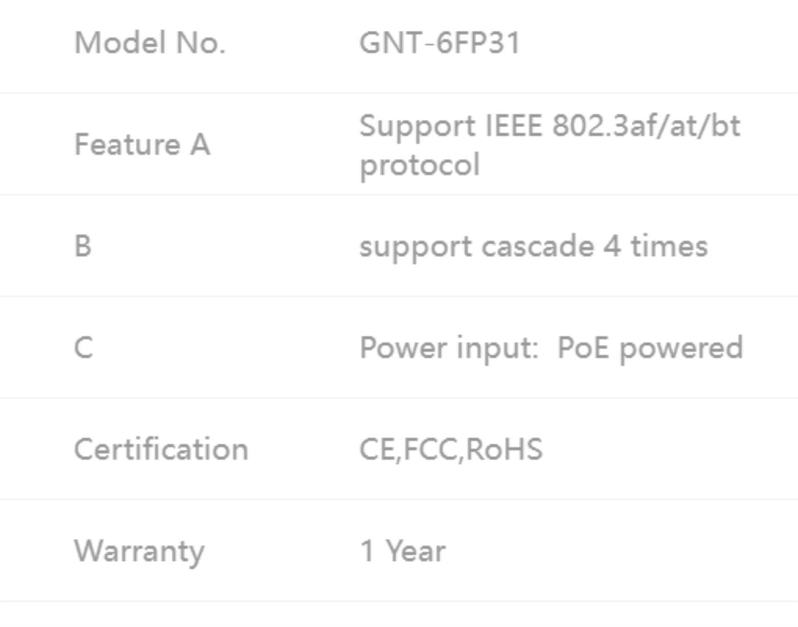Select the support cascade 4 times text
The image size is (798, 627).
coord(534,246)
